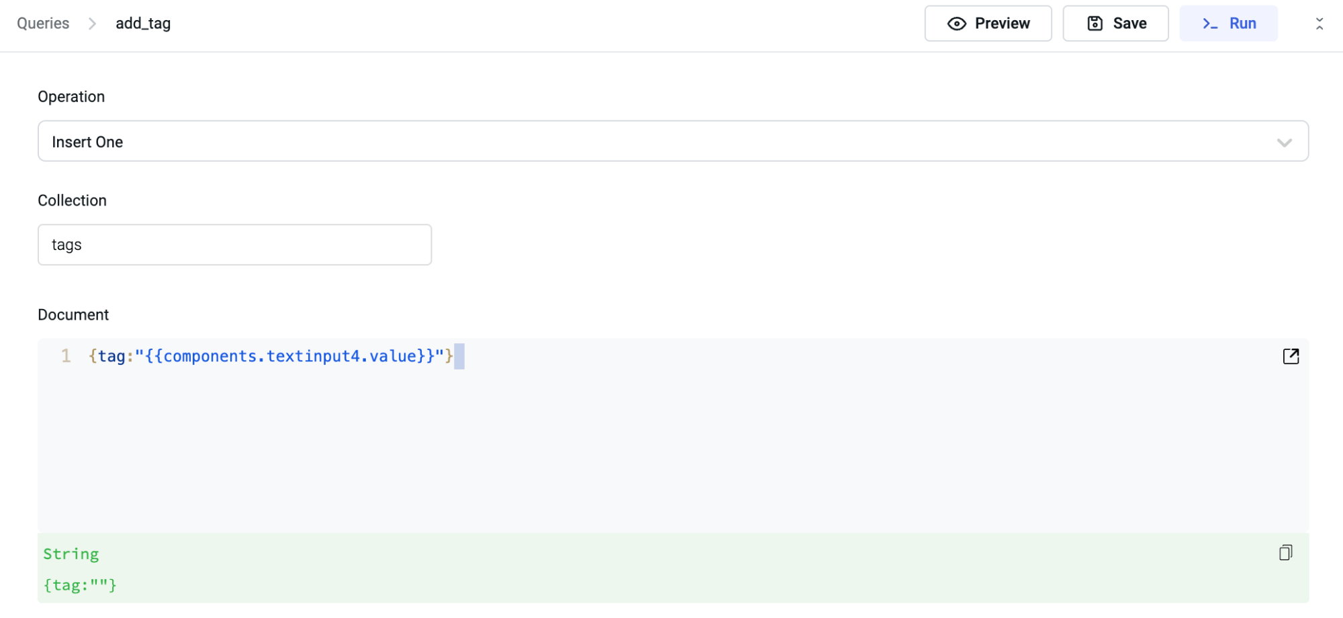Screen dimensions: 1343x618
Task: Select line number 1 in editor gutter
Action: point(66,356)
